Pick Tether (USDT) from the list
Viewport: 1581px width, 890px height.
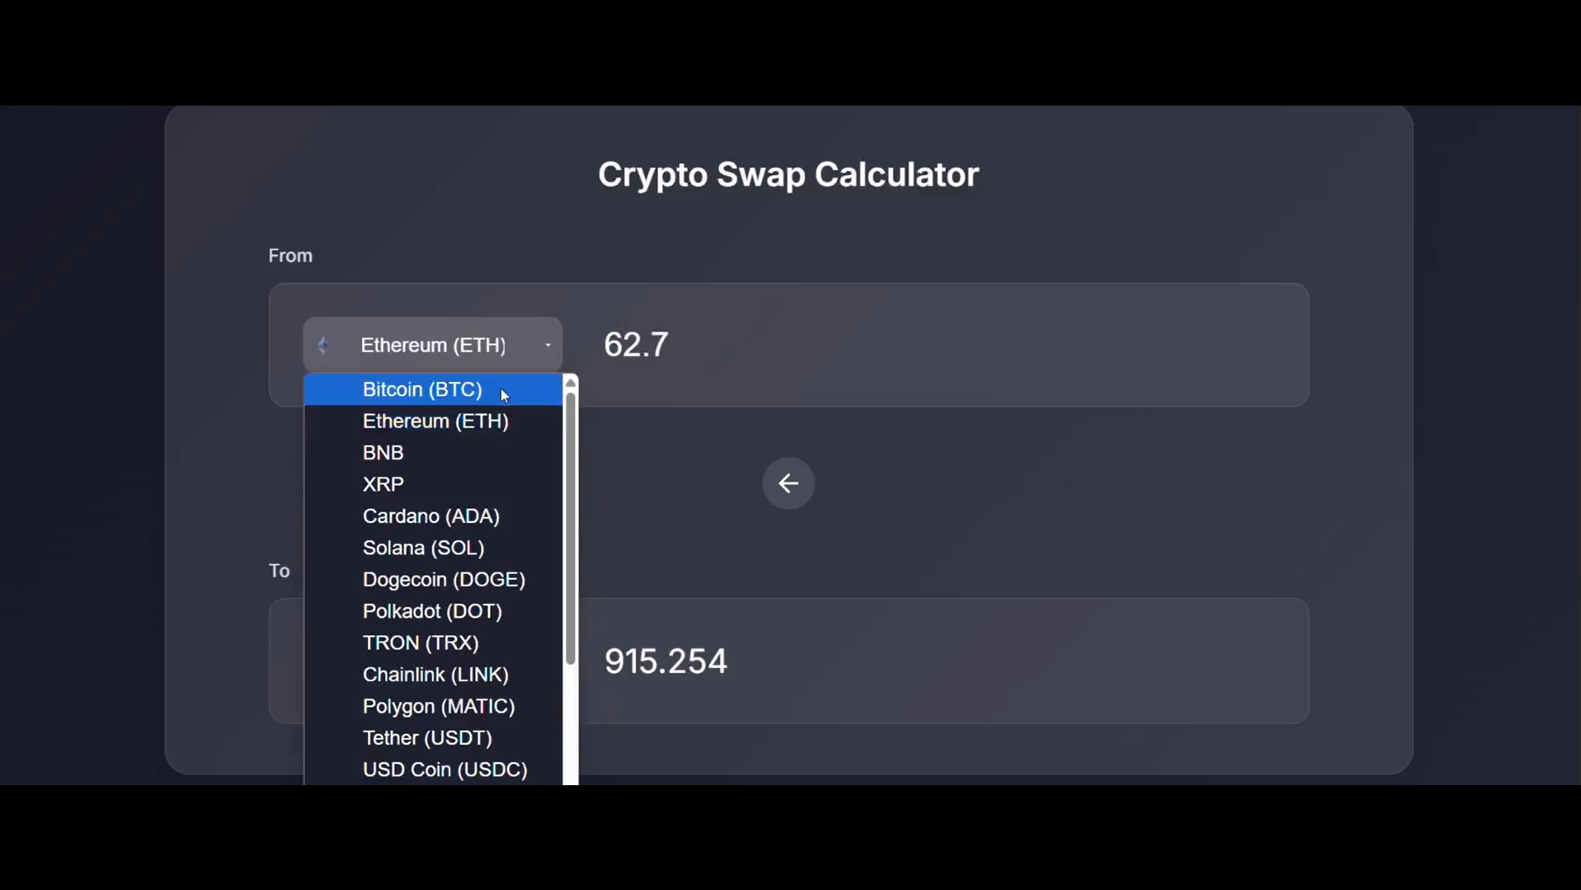click(x=427, y=737)
